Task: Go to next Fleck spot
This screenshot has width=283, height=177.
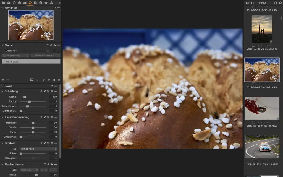Action: click(x=46, y=170)
